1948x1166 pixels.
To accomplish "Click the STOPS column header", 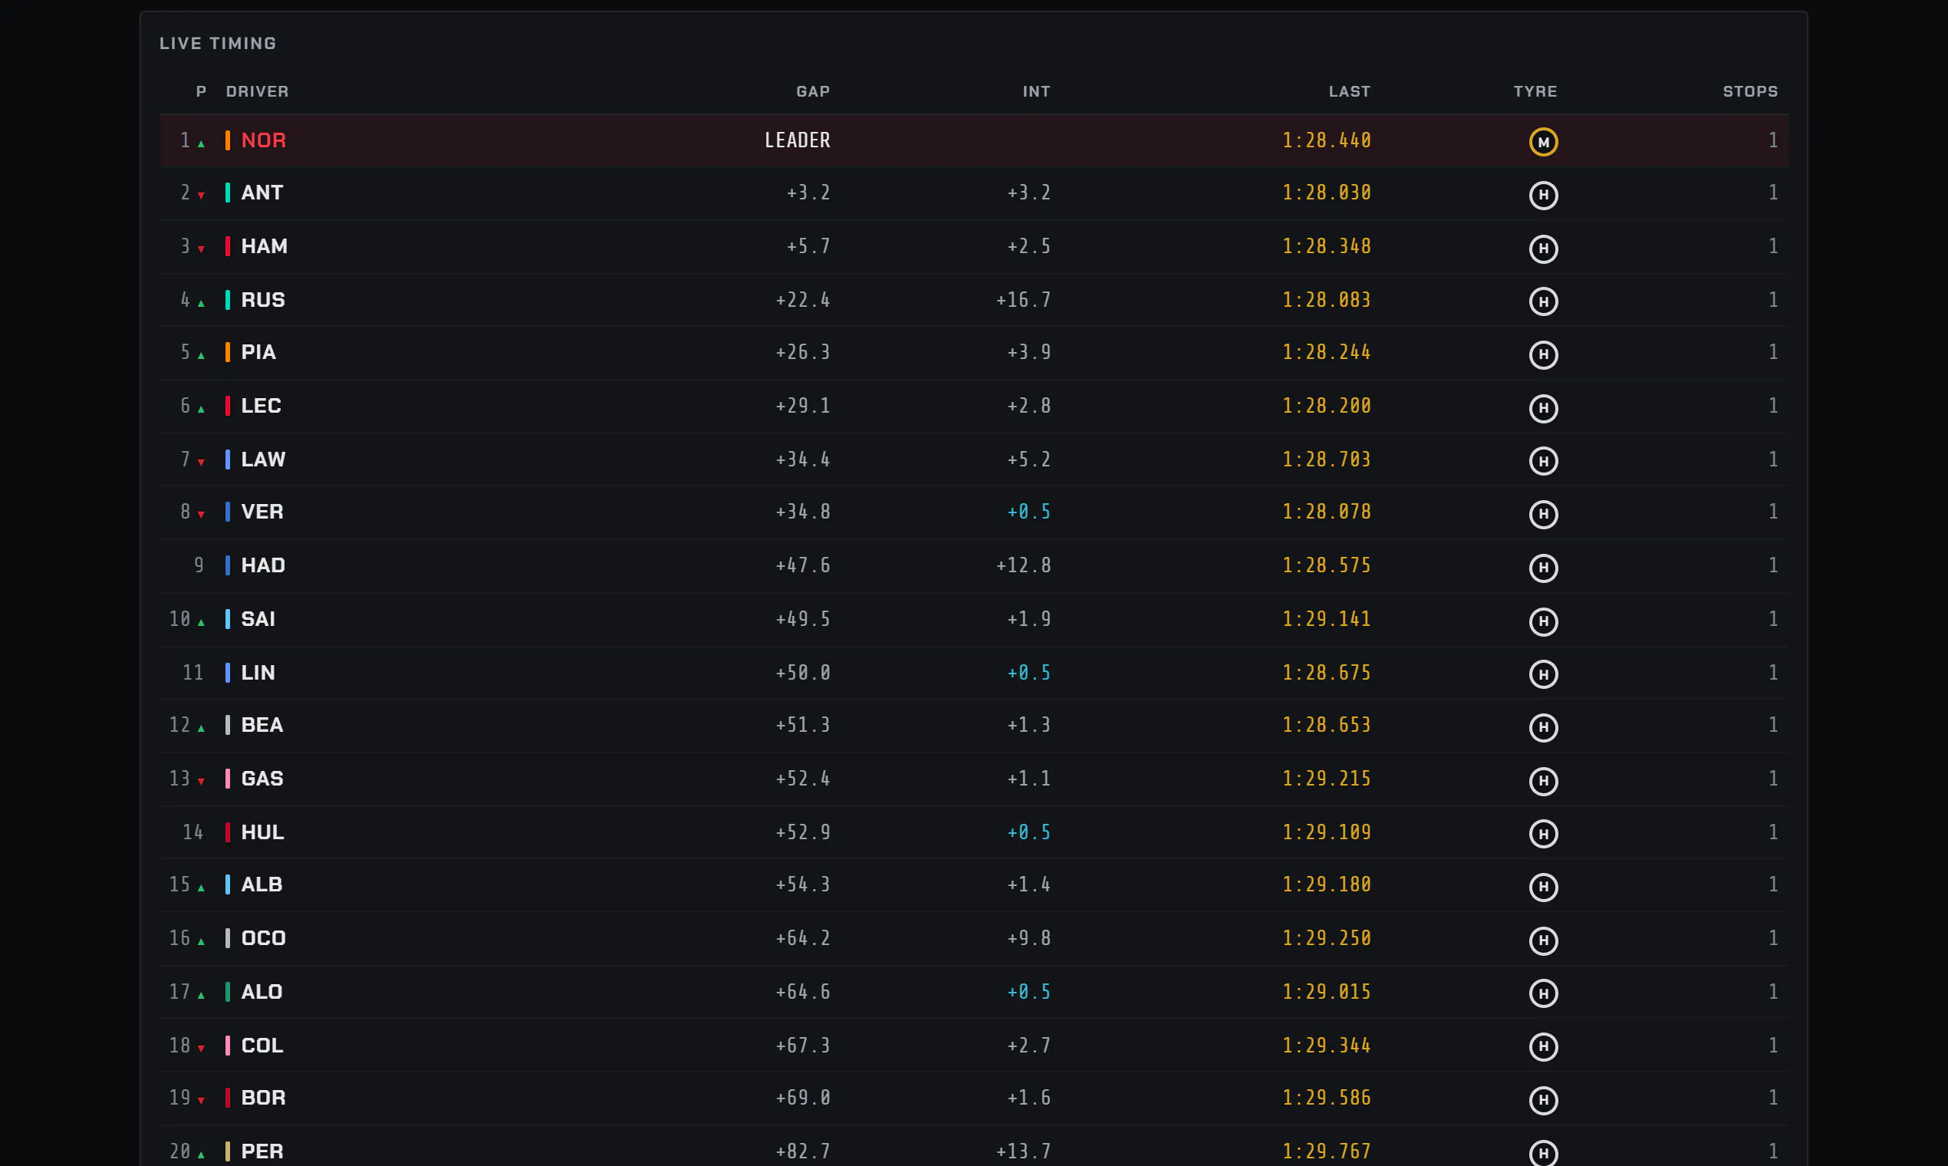I will coord(1750,91).
